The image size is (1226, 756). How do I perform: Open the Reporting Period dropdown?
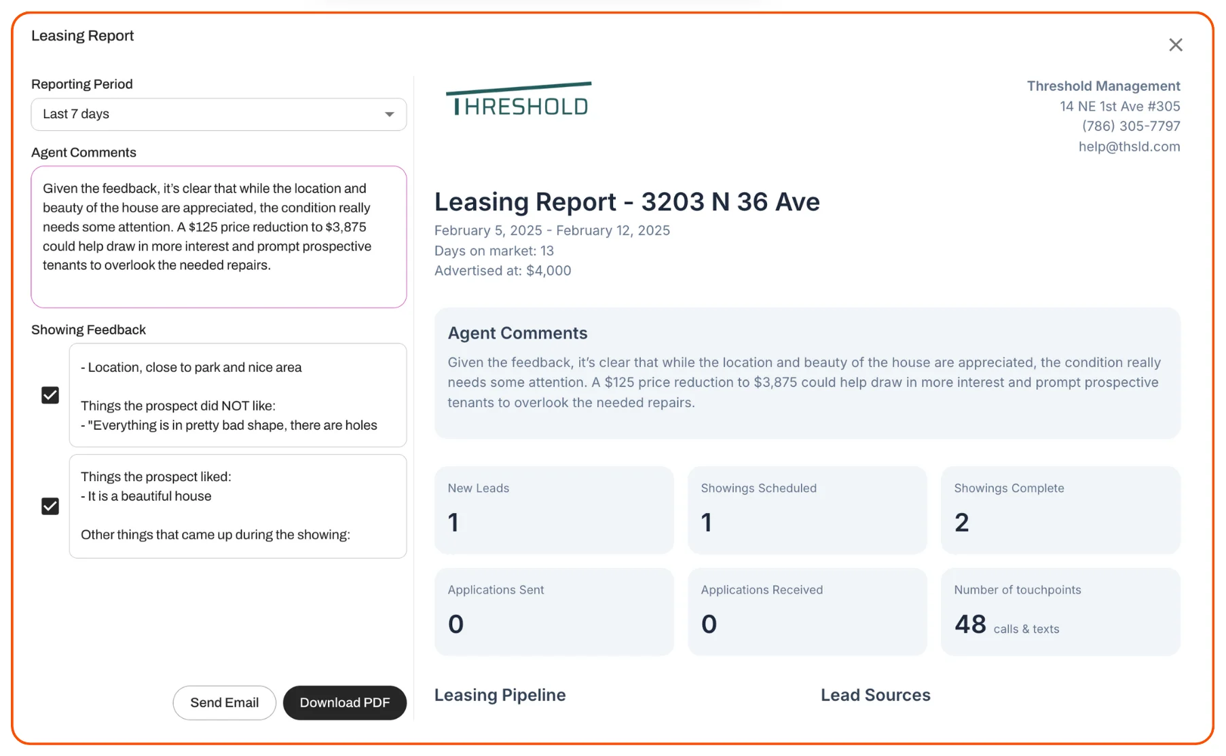(218, 114)
